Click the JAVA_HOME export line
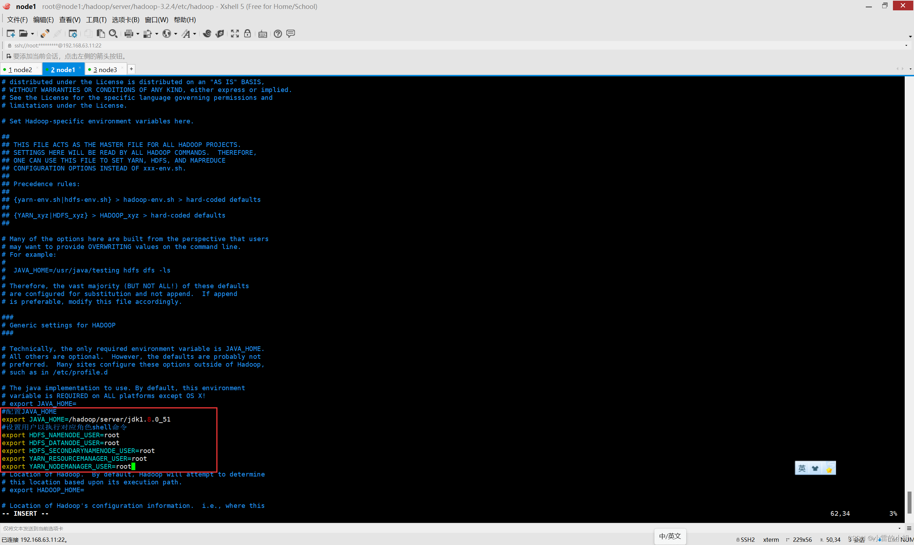This screenshot has height=545, width=914. pos(86,419)
